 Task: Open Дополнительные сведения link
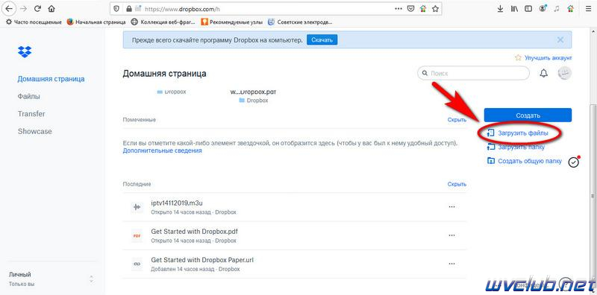click(162, 150)
